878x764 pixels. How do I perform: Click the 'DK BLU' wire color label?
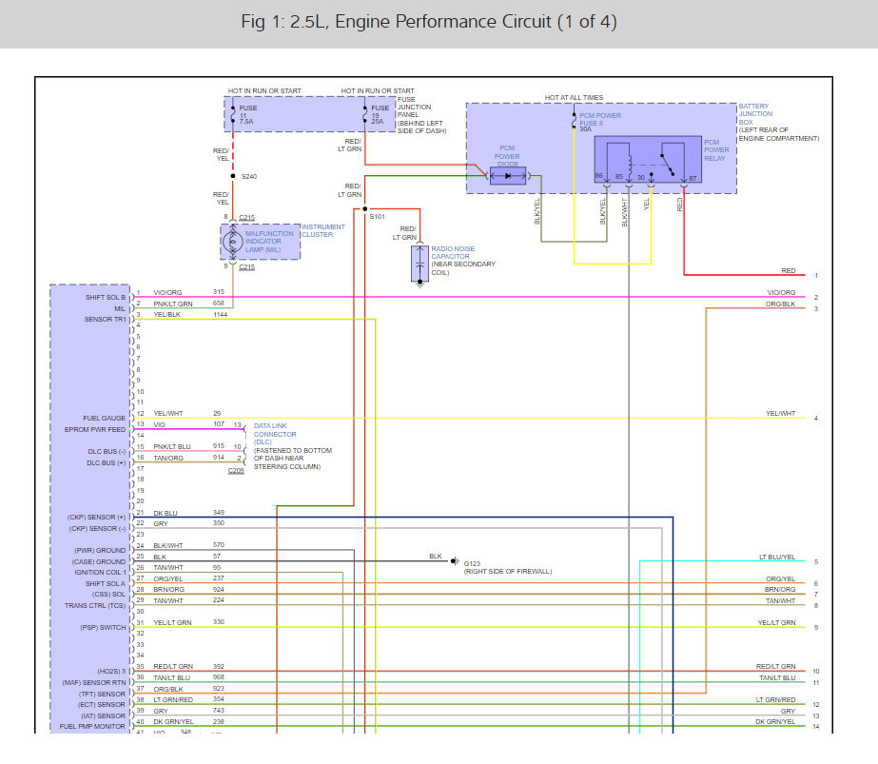(166, 513)
